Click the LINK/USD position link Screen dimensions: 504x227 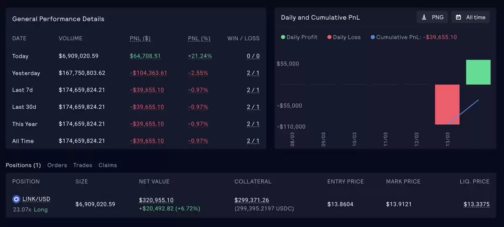point(36,199)
